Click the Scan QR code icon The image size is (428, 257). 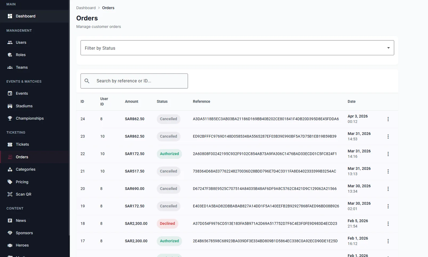tap(10, 194)
